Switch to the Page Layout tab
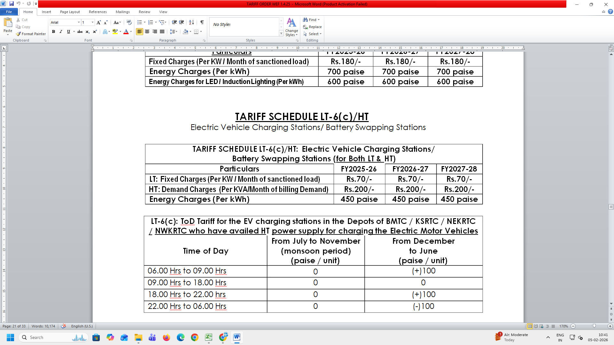Viewport: 614px width, 345px height. click(x=70, y=12)
